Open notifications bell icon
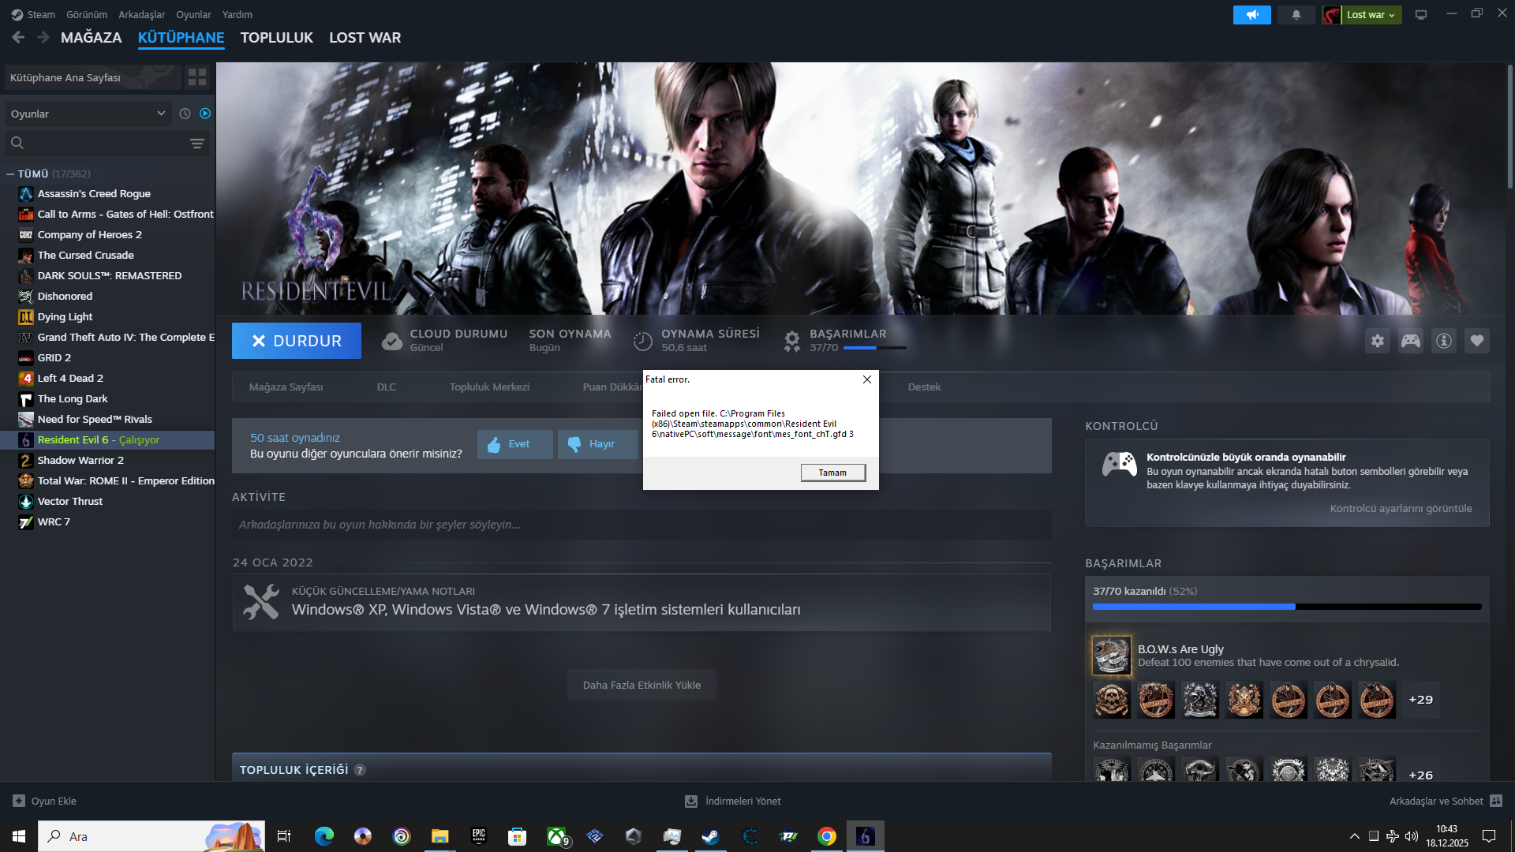 1296,15
